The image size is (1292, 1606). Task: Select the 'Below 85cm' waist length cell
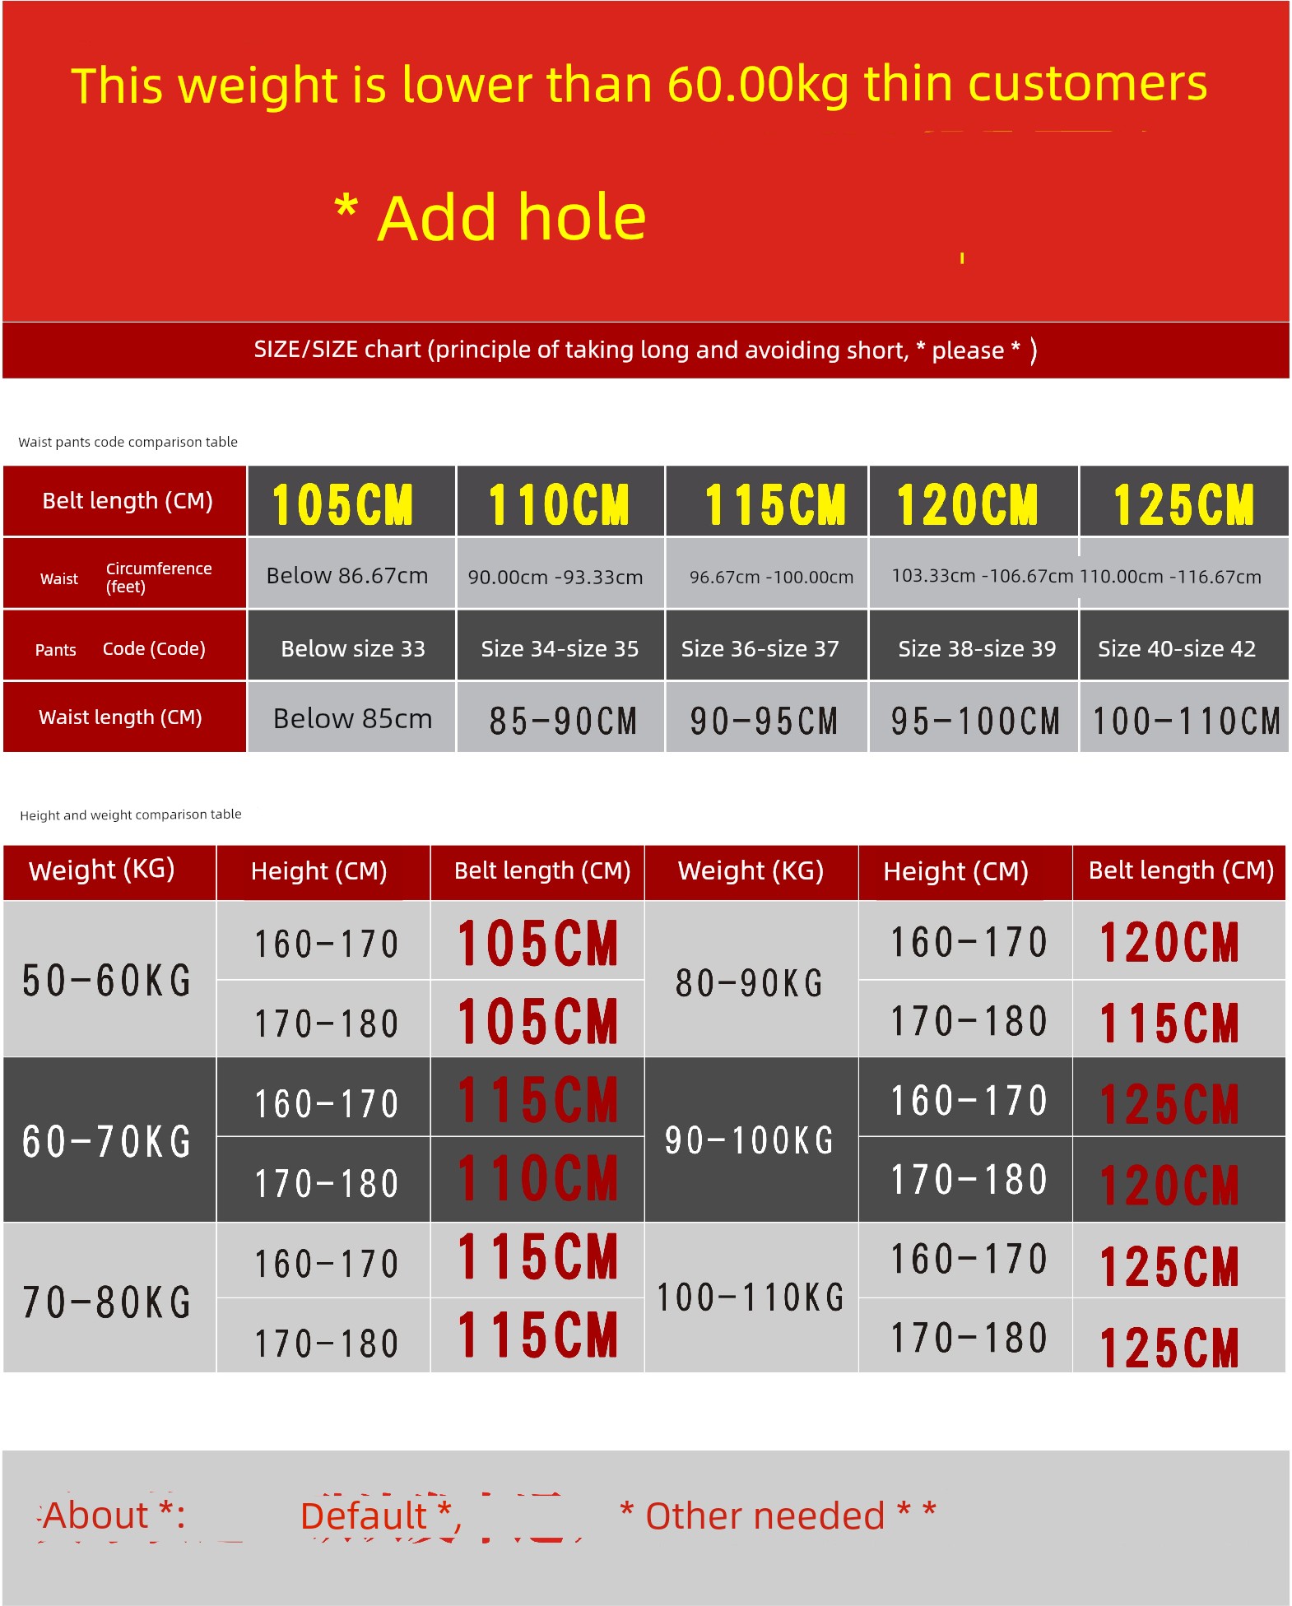(352, 719)
